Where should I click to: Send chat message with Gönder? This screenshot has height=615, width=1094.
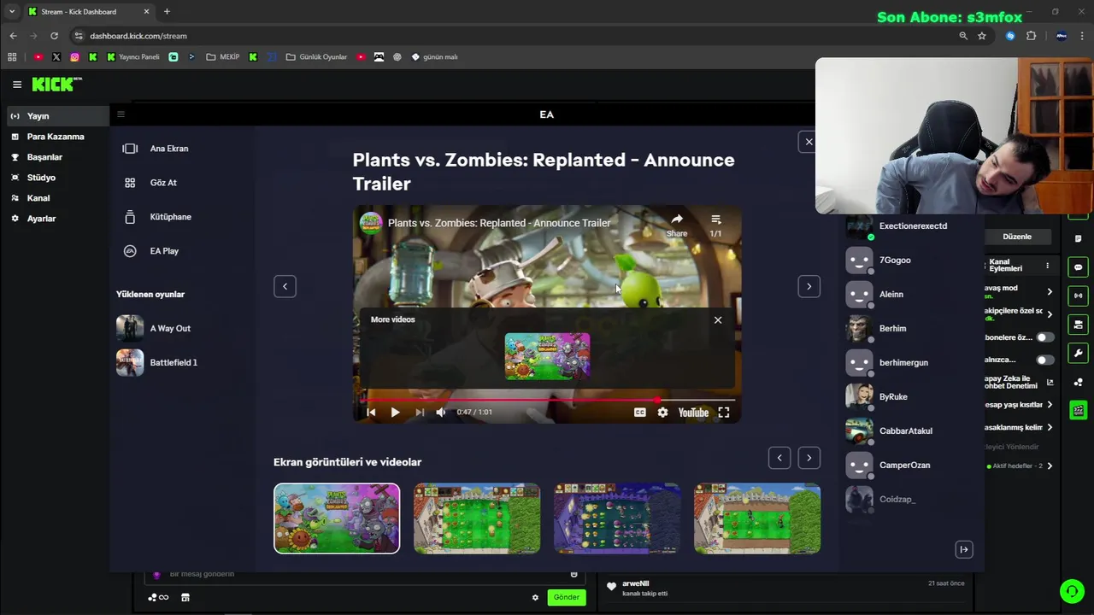click(567, 597)
